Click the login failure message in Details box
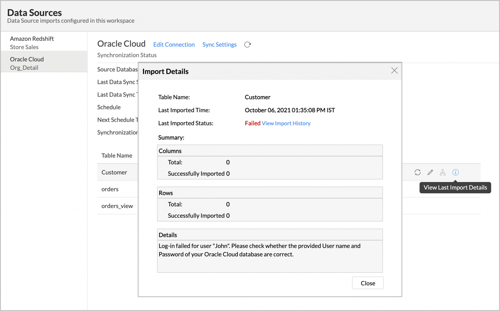Image resolution: width=500 pixels, height=311 pixels. pyautogui.click(x=259, y=250)
